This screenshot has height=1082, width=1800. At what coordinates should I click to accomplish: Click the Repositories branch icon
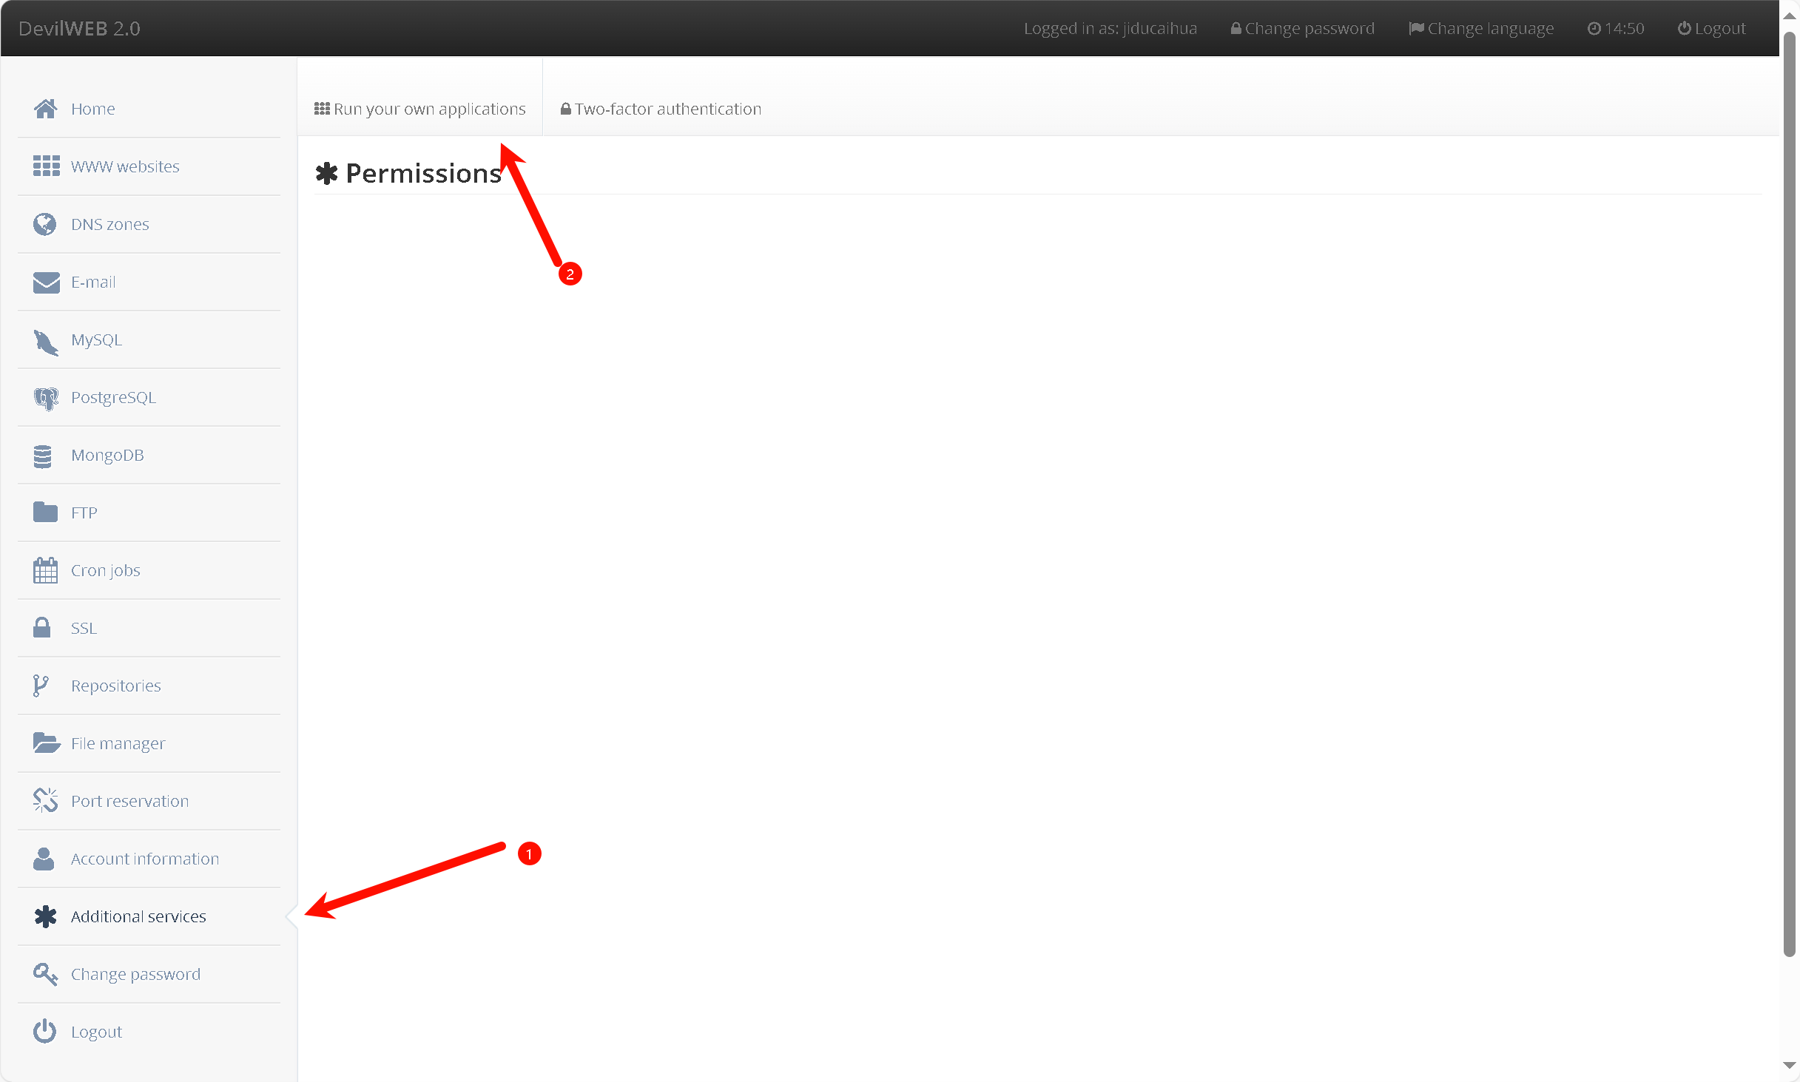pyautogui.click(x=41, y=686)
